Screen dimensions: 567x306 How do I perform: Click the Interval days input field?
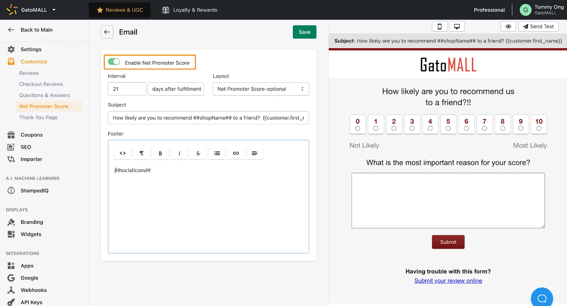(x=127, y=89)
